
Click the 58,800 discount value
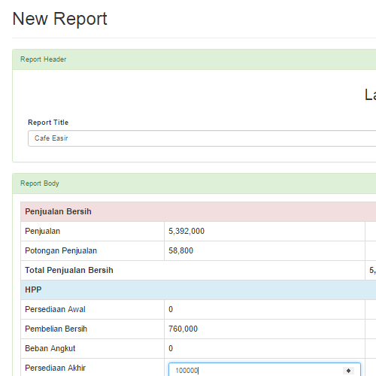180,250
